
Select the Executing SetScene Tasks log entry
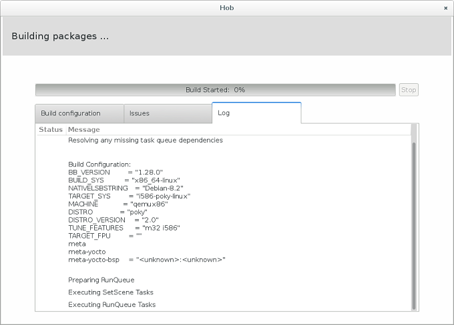(111, 292)
